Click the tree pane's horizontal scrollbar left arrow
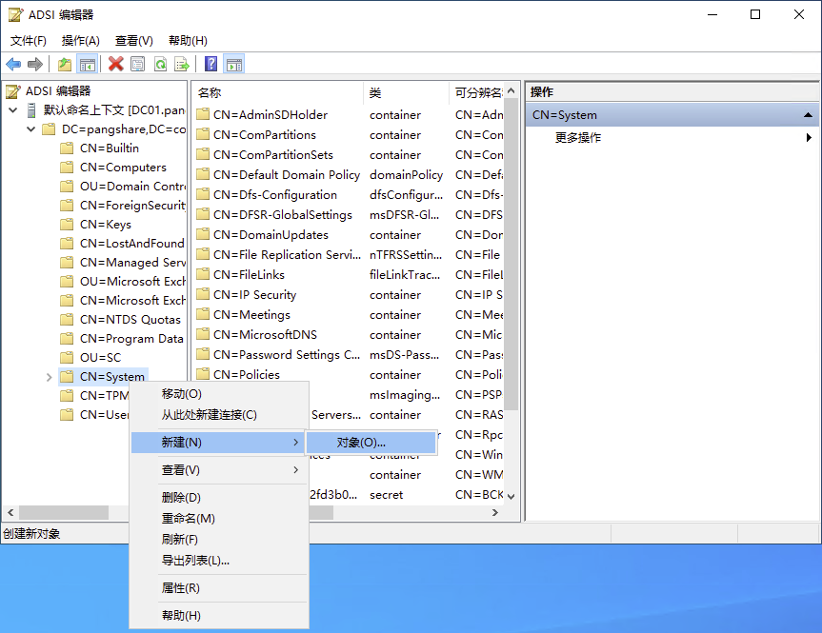This screenshot has width=822, height=633. click(x=10, y=512)
